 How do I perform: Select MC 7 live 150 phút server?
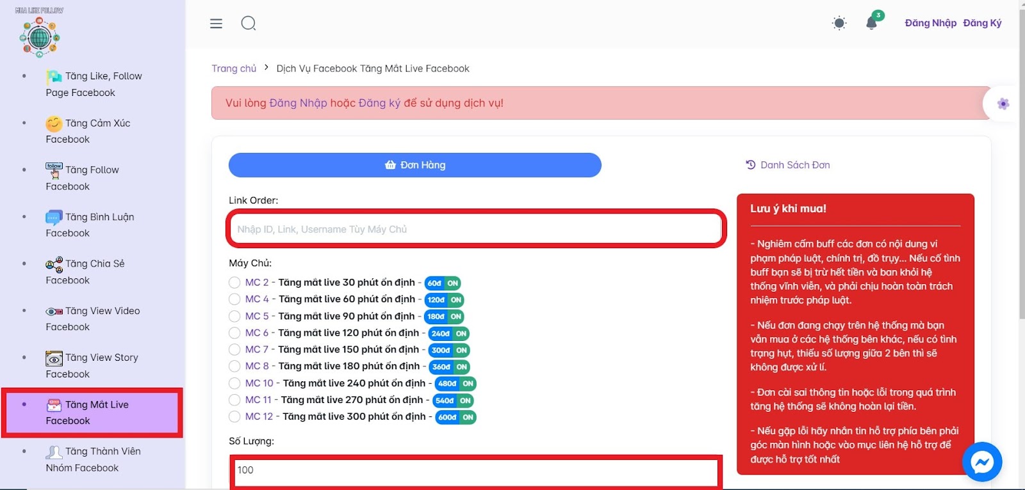(x=234, y=350)
